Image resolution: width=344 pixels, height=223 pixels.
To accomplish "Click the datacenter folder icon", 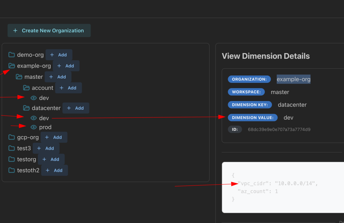I will click(x=26, y=108).
